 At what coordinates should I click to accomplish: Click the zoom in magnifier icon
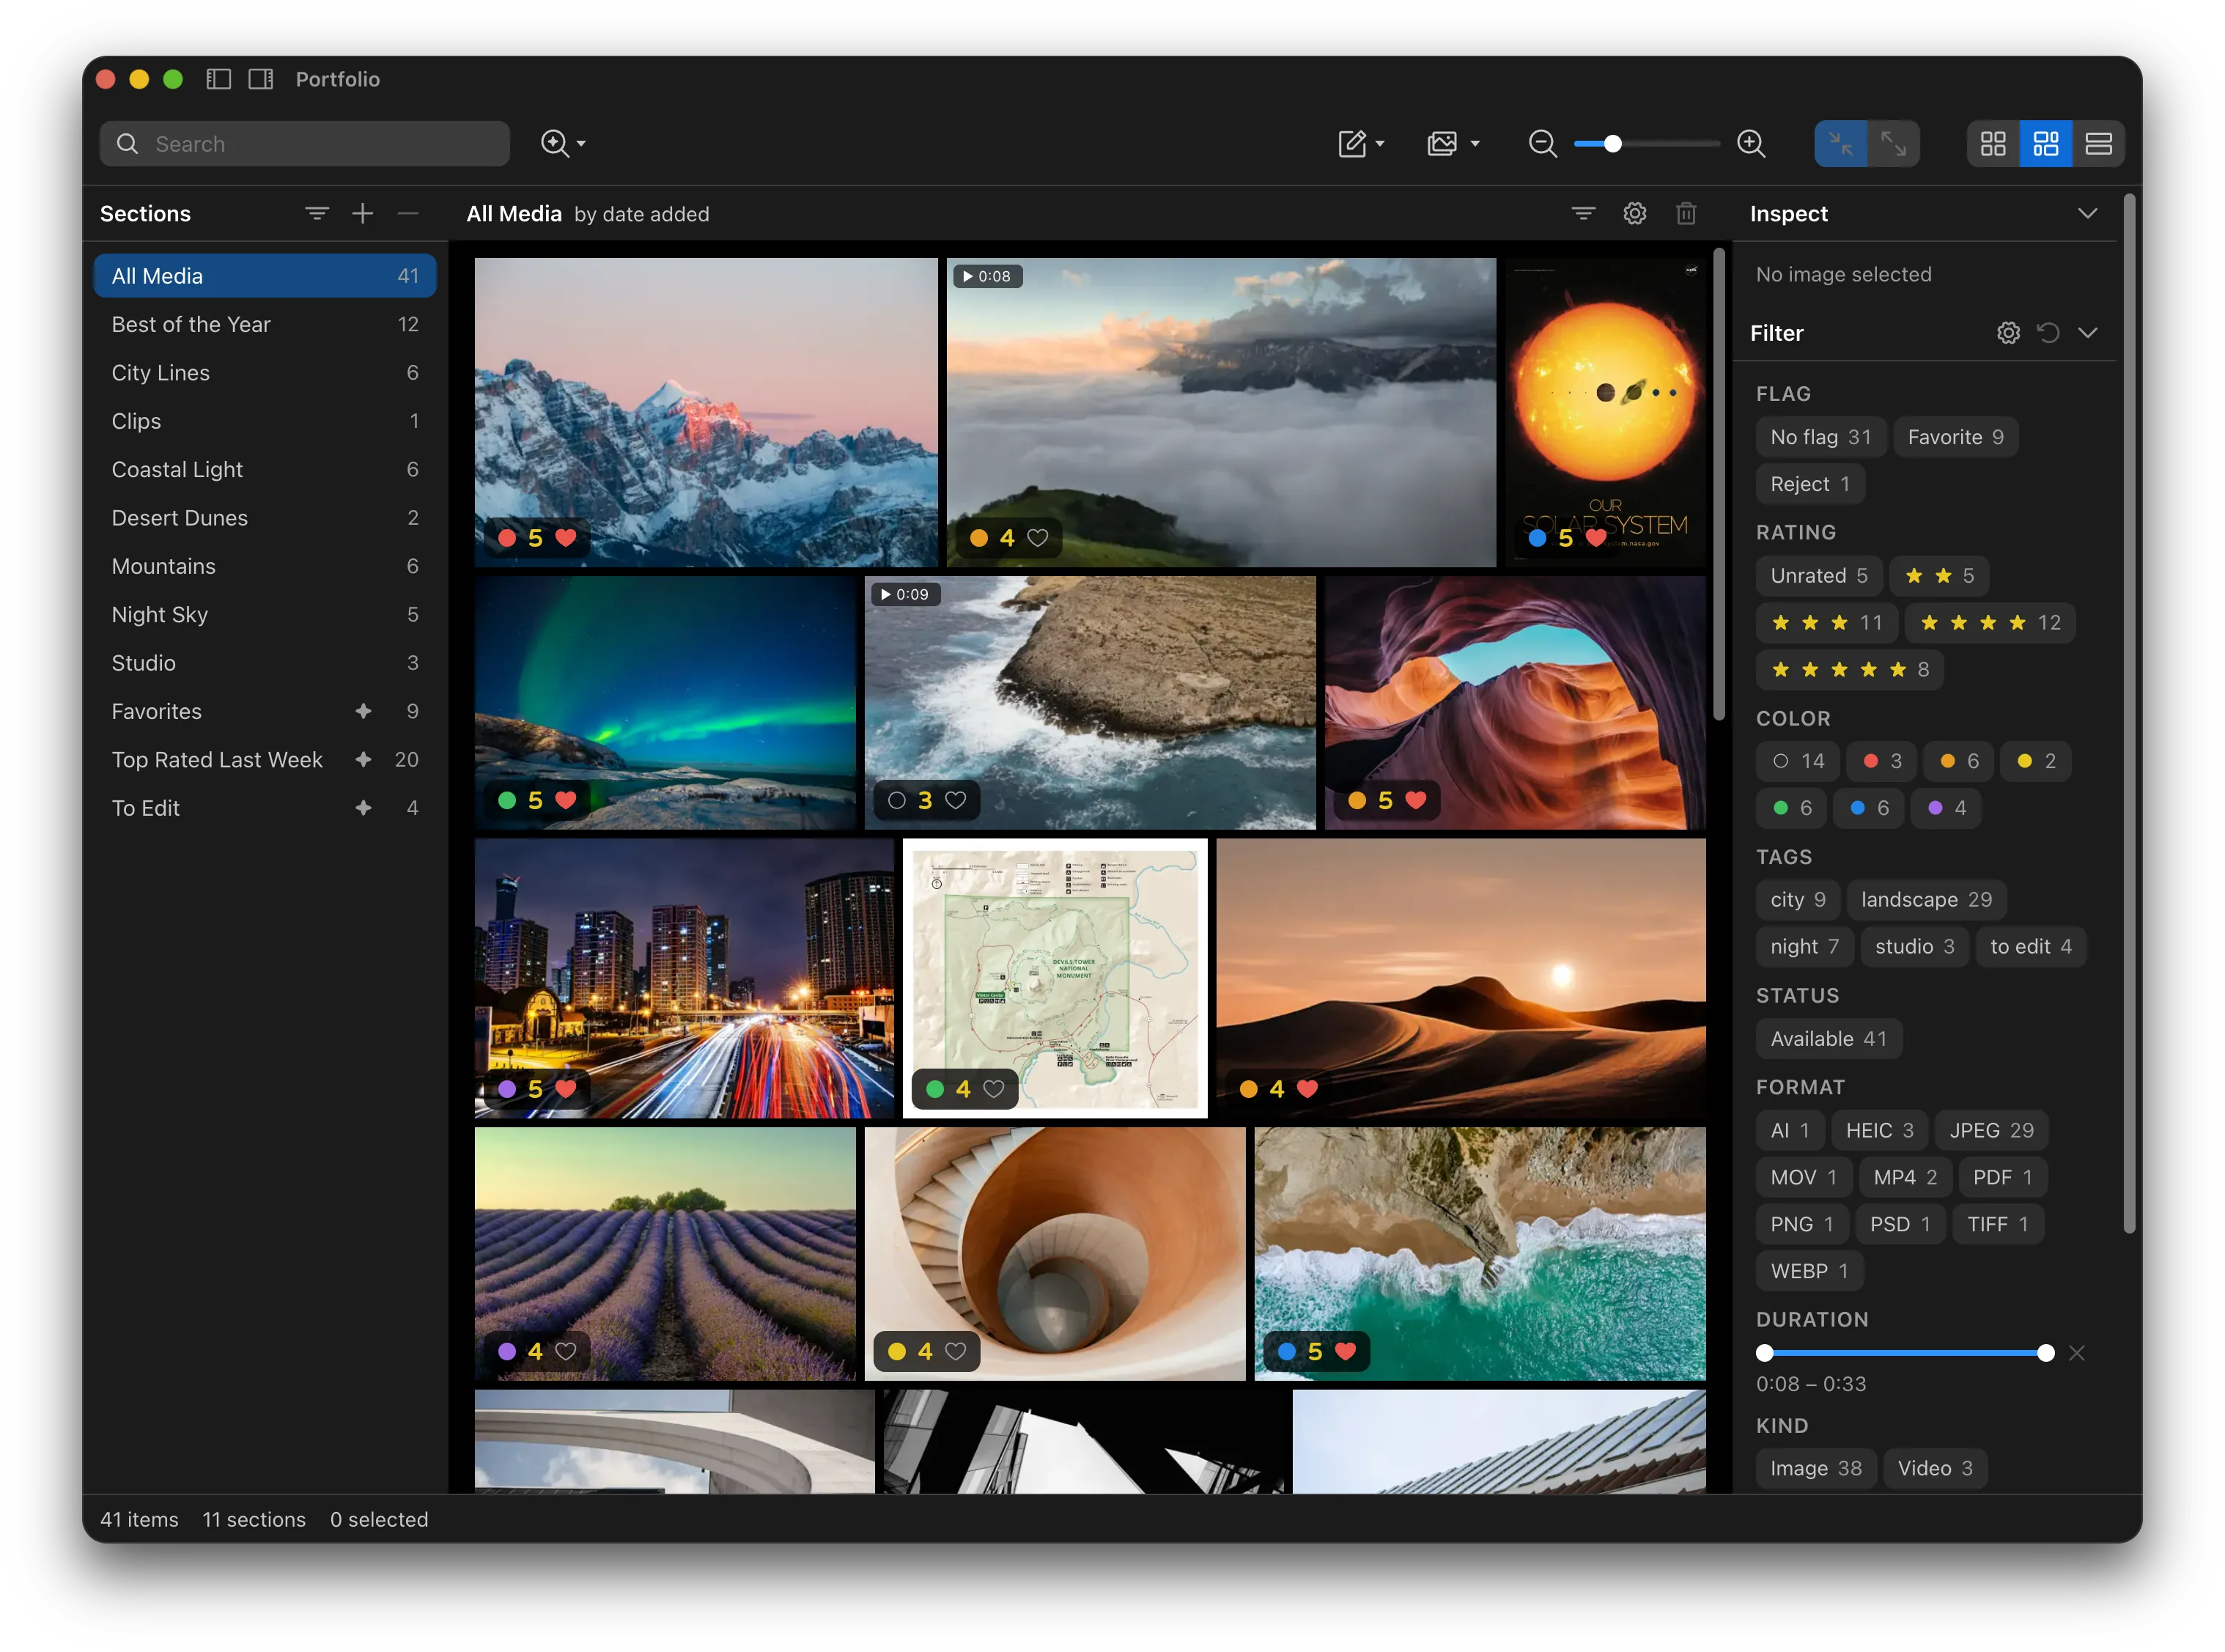tap(1751, 144)
